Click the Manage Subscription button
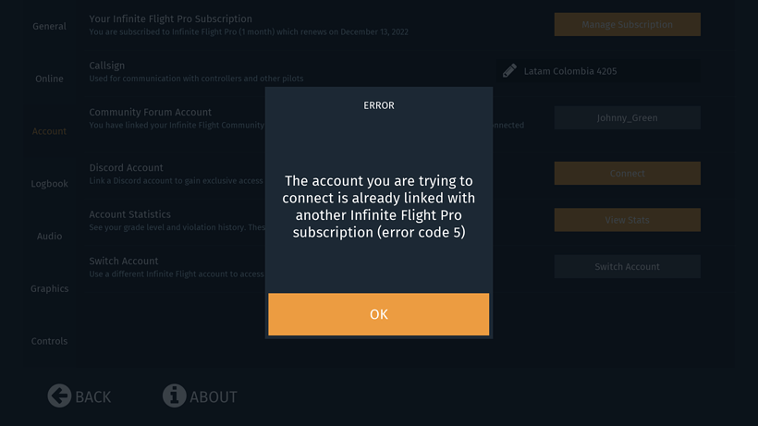The width and height of the screenshot is (758, 426). pos(627,24)
